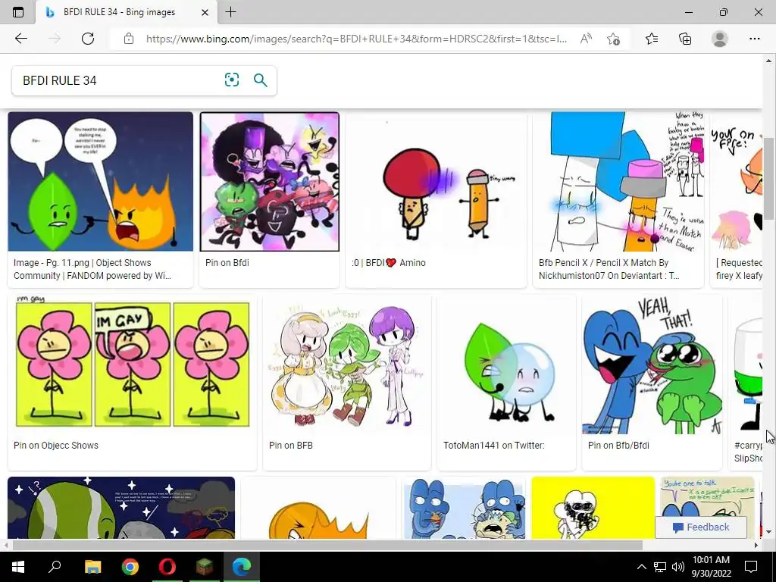Click the lock site-info icon in address bar
Image resolution: width=776 pixels, height=582 pixels.
[129, 39]
